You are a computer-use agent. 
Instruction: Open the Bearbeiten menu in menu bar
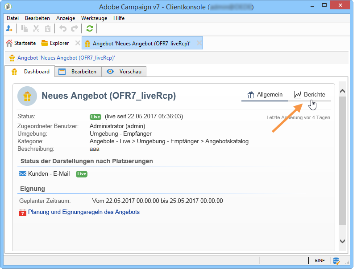[37, 18]
